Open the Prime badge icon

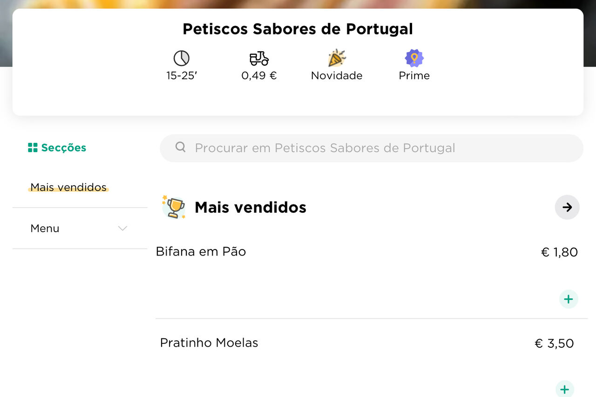[x=414, y=57]
